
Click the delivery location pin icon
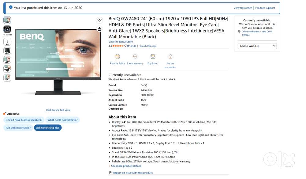pos(239,32)
